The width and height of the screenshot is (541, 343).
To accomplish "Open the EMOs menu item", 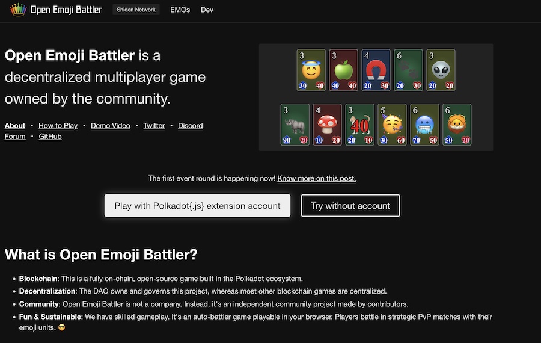I will (180, 10).
